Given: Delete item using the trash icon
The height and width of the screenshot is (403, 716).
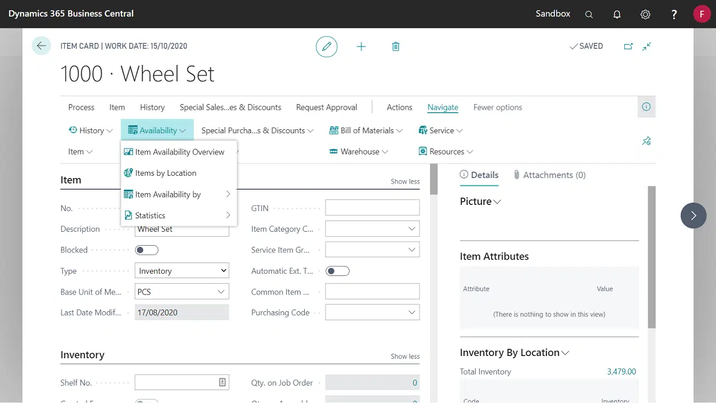Looking at the screenshot, I should click(395, 46).
